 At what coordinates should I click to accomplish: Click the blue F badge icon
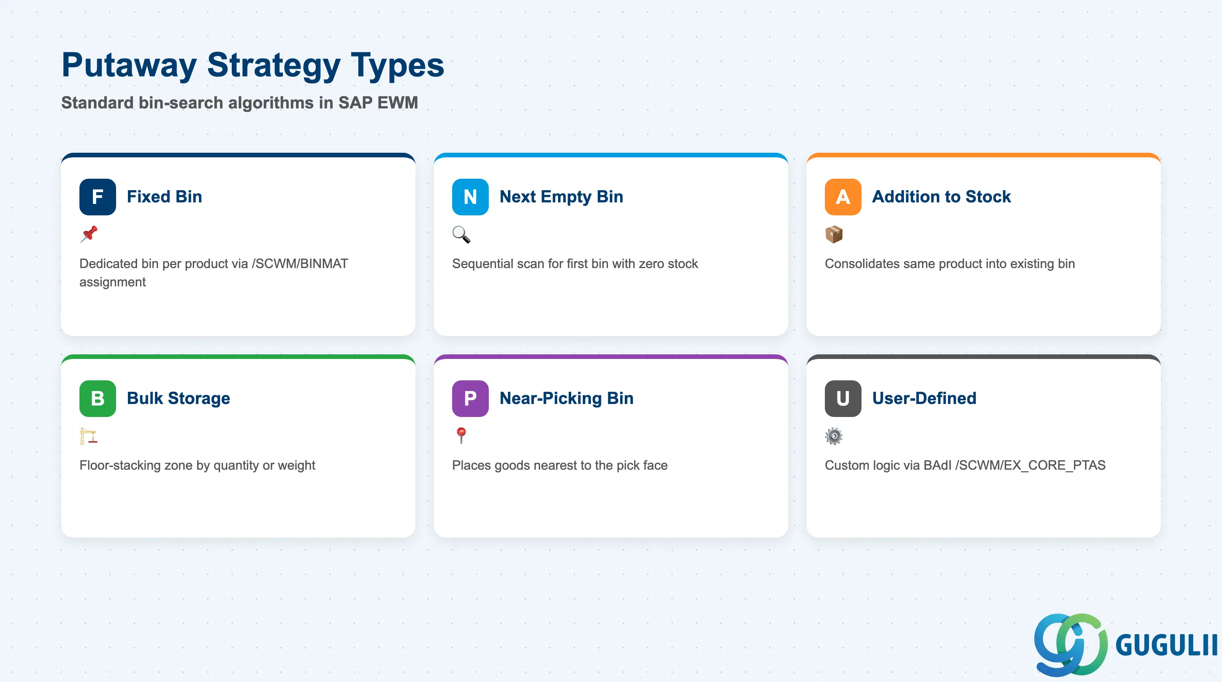click(x=98, y=197)
